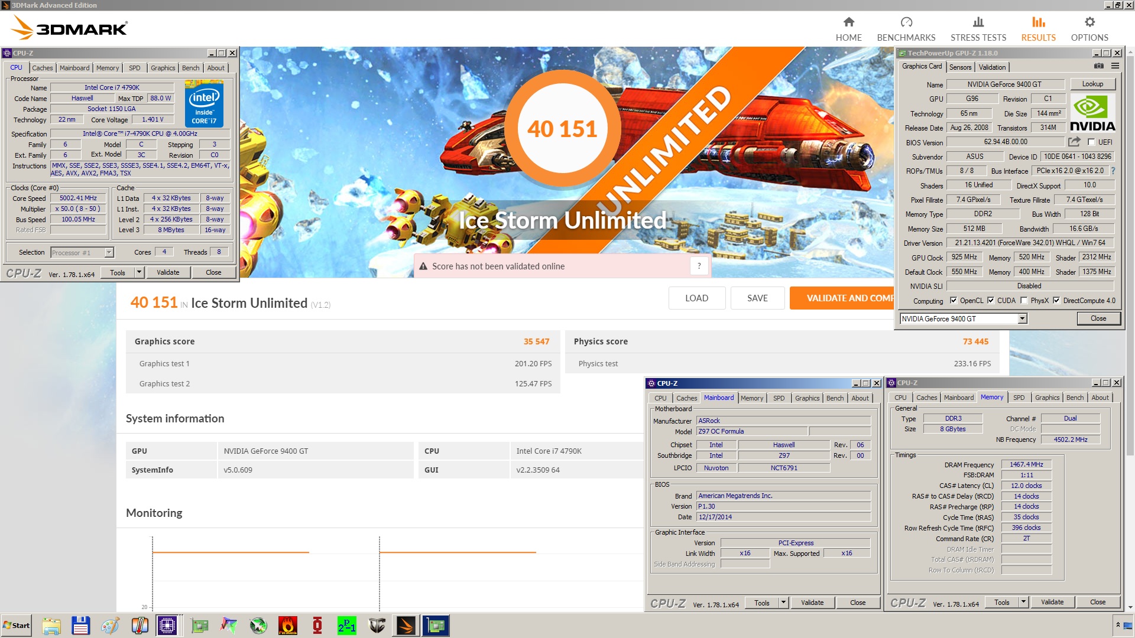Open Validation tab in GPU-Z

pyautogui.click(x=992, y=67)
